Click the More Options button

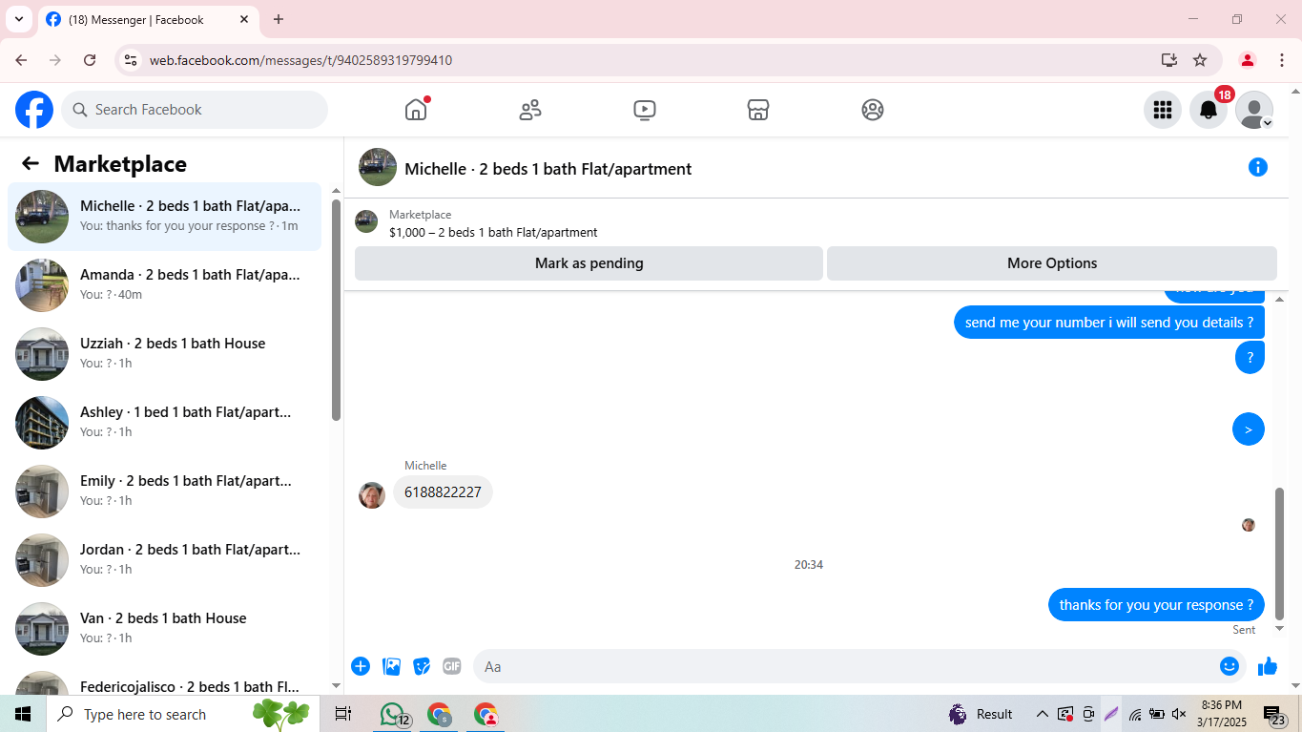pos(1052,263)
